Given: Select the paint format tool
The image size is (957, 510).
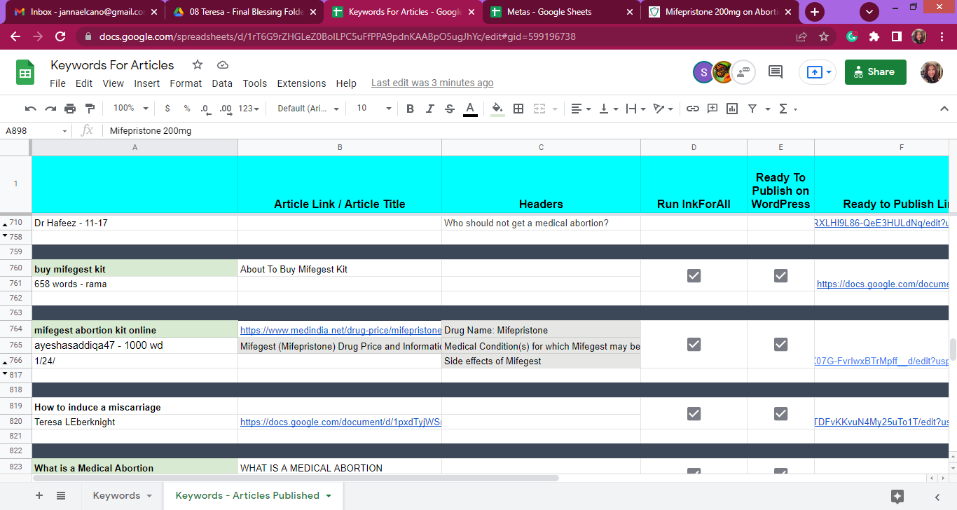Looking at the screenshot, I should click(x=90, y=109).
